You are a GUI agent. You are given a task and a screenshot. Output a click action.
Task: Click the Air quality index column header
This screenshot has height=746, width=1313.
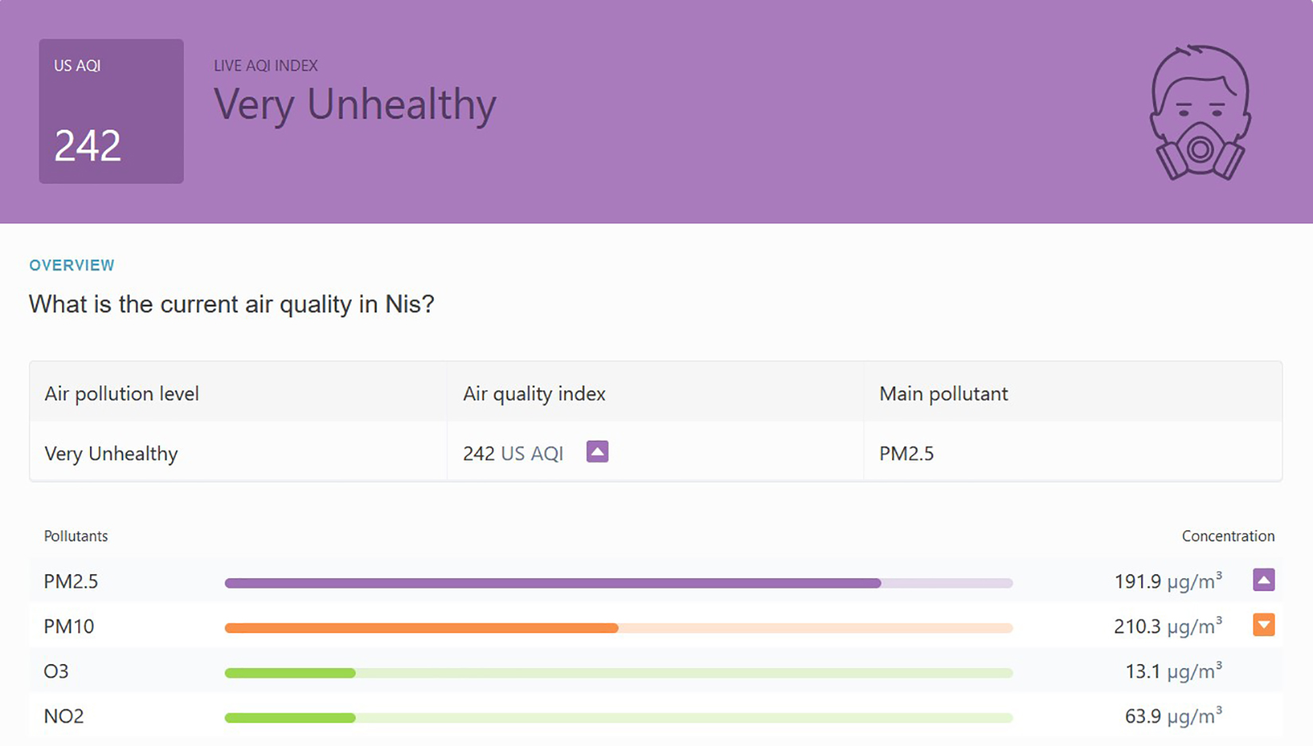tap(534, 394)
